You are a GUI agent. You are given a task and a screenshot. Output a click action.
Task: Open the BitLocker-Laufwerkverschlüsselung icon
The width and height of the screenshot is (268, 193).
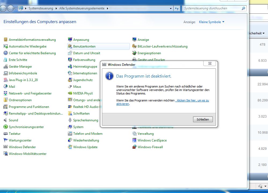pyautogui.click(x=134, y=46)
